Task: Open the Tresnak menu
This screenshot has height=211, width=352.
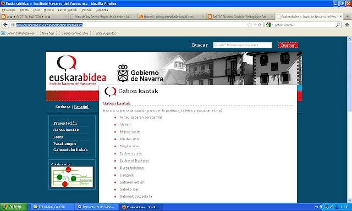Action: pos(86,10)
